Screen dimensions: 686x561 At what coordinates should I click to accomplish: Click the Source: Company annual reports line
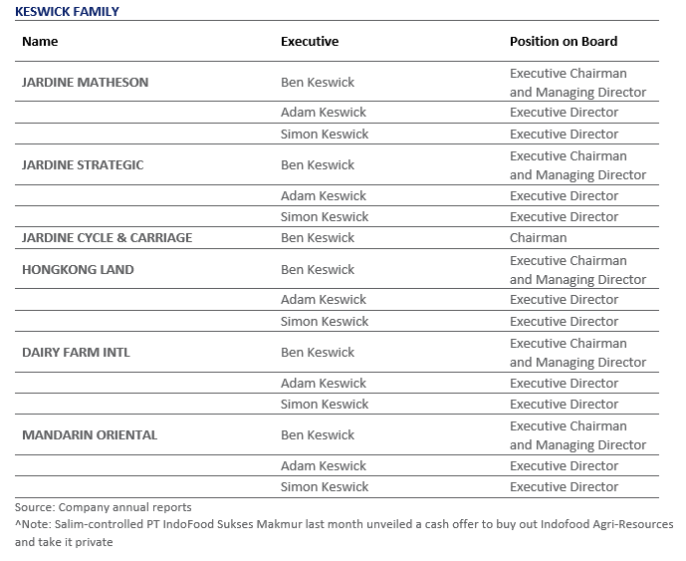(104, 507)
